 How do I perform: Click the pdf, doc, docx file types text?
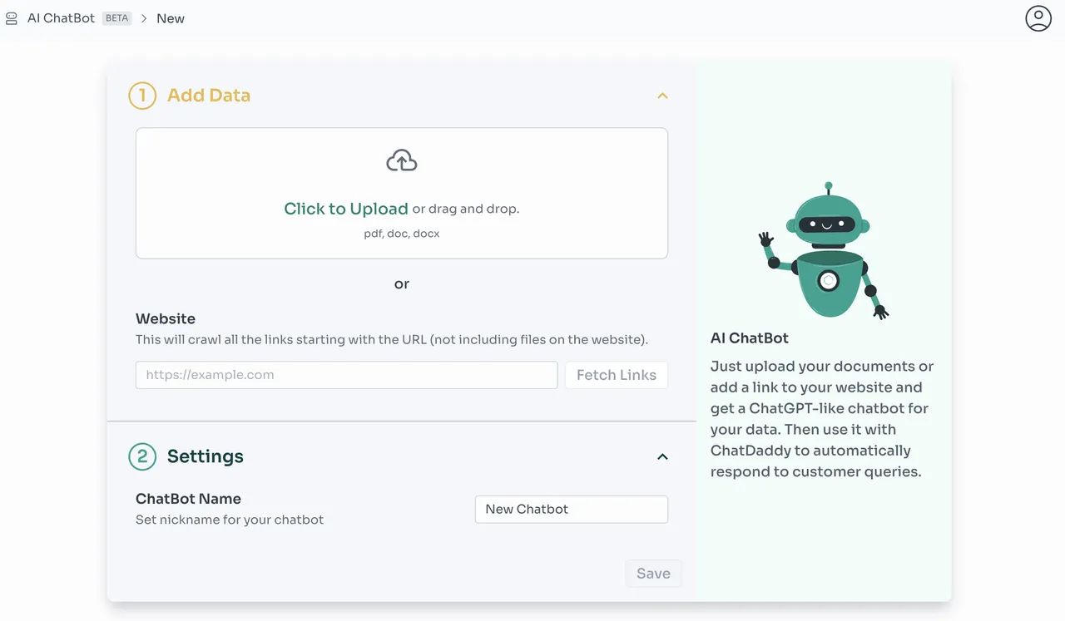click(x=402, y=234)
